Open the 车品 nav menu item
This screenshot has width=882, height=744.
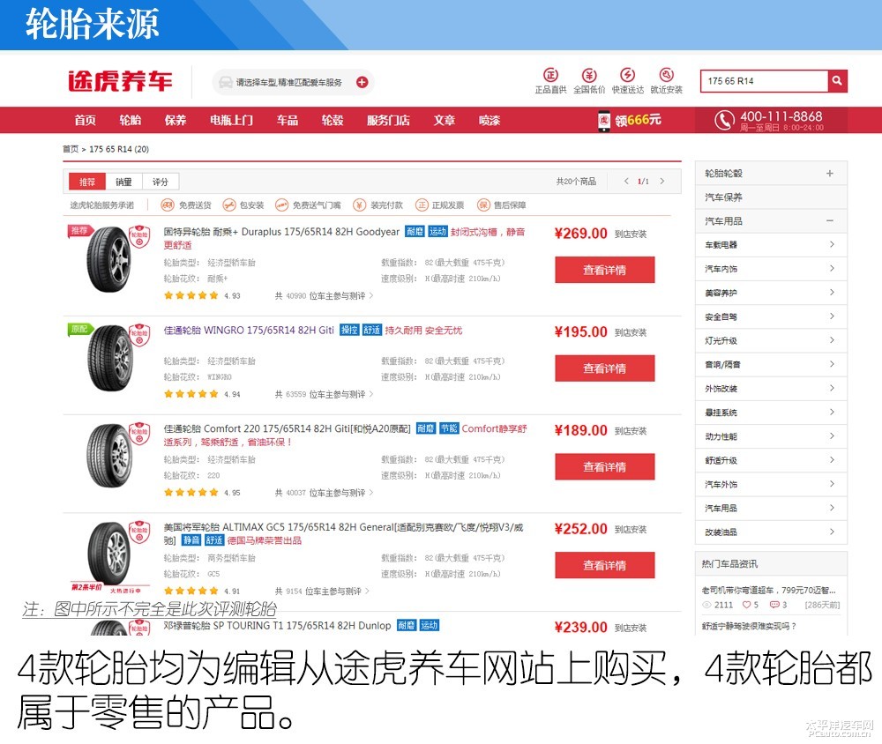pos(288,120)
